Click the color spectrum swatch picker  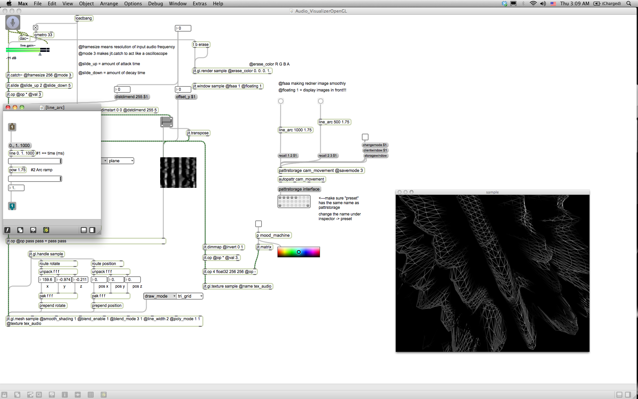[x=299, y=252]
